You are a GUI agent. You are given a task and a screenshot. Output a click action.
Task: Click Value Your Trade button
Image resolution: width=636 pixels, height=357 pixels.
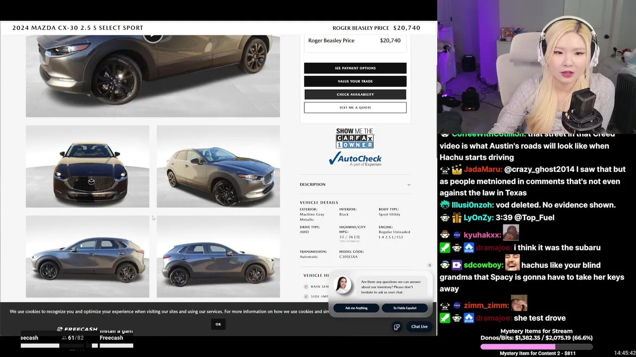pos(355,81)
